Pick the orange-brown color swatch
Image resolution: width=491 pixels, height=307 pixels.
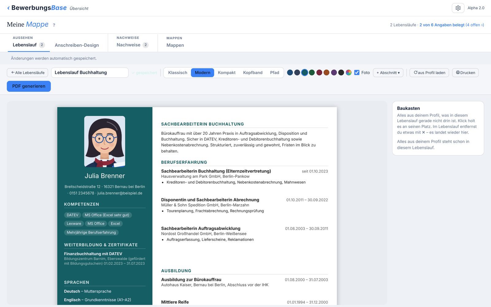coord(327,72)
